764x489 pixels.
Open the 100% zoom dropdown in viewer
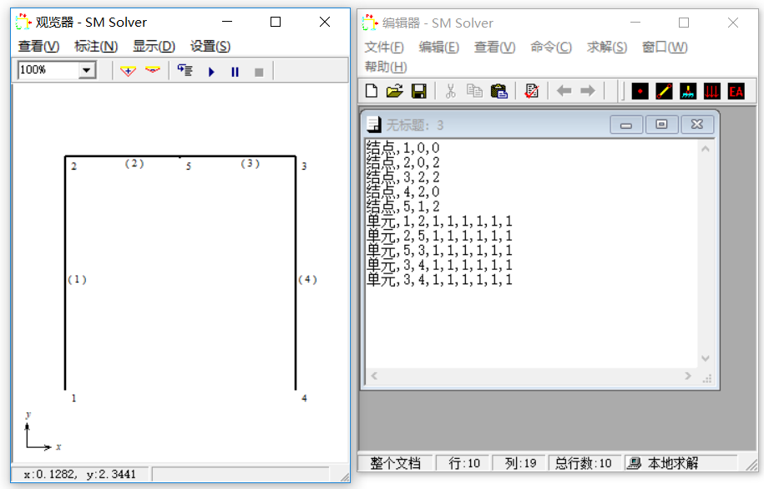pos(87,70)
